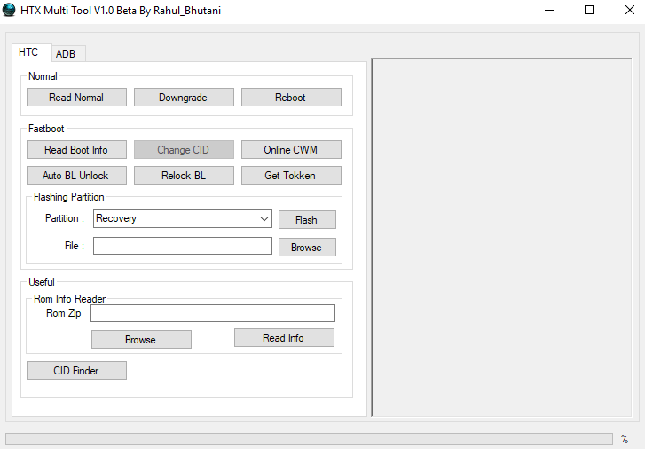This screenshot has height=449, width=645.
Task: Open the Partition dropdown showing Recovery
Action: pyautogui.click(x=183, y=218)
